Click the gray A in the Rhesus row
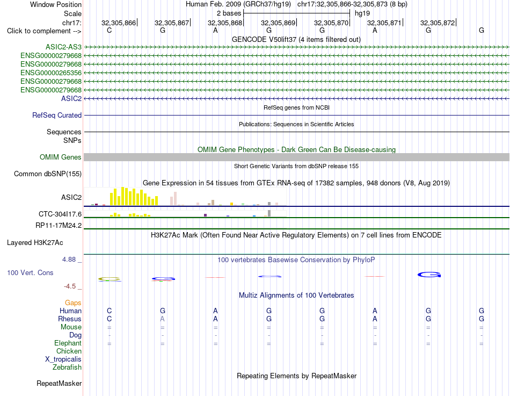 [162, 319]
